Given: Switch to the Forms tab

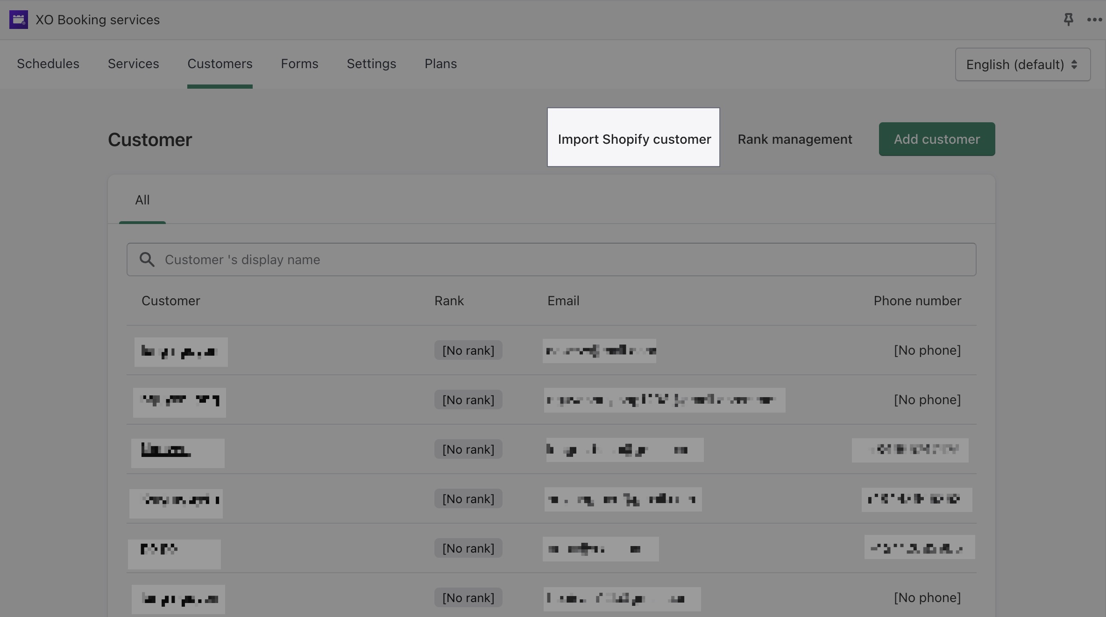Looking at the screenshot, I should click(x=299, y=64).
